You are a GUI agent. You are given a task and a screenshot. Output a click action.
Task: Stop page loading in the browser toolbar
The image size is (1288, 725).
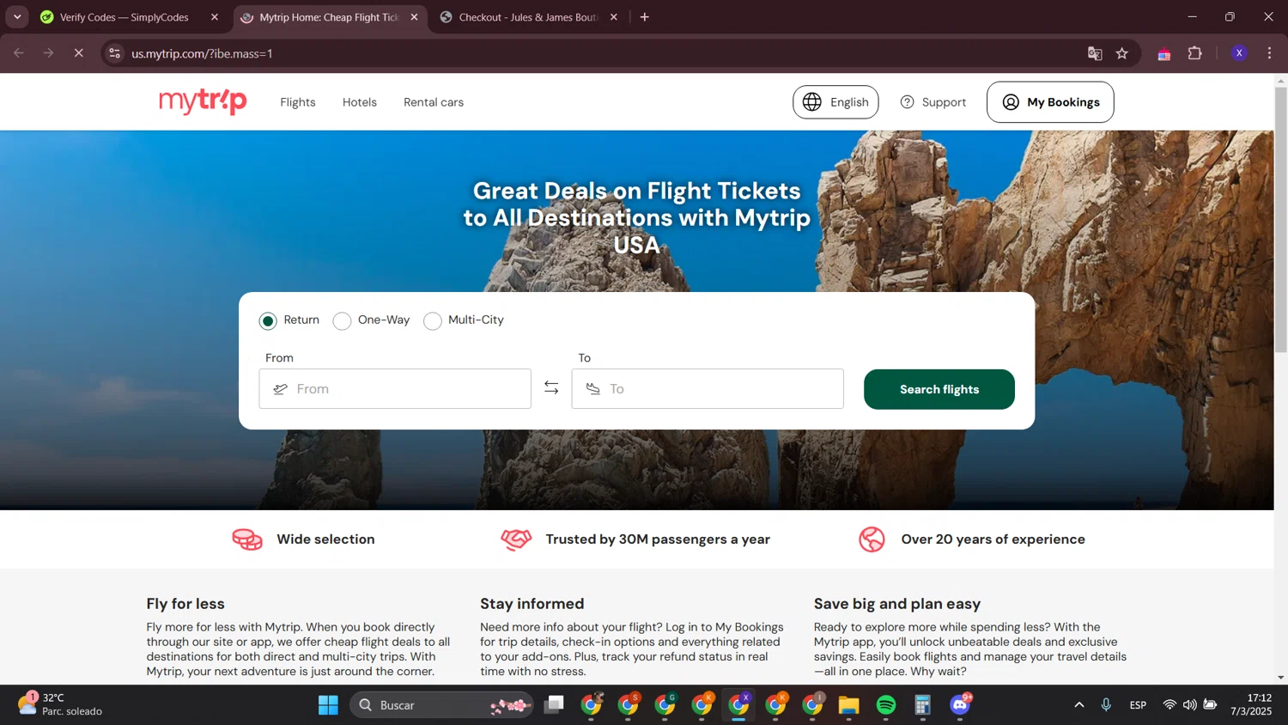coord(78,53)
